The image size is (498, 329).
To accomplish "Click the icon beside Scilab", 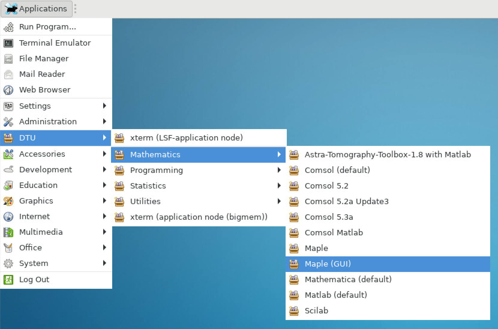I will point(294,311).
